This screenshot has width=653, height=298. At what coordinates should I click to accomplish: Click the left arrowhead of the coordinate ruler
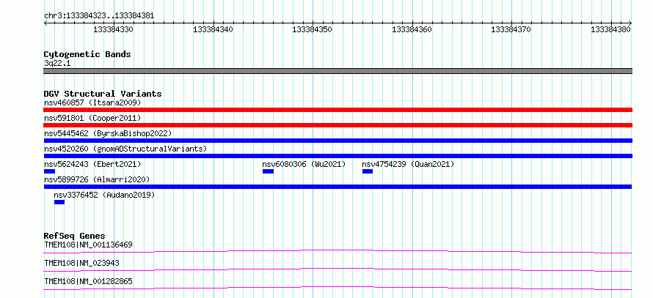(x=45, y=23)
